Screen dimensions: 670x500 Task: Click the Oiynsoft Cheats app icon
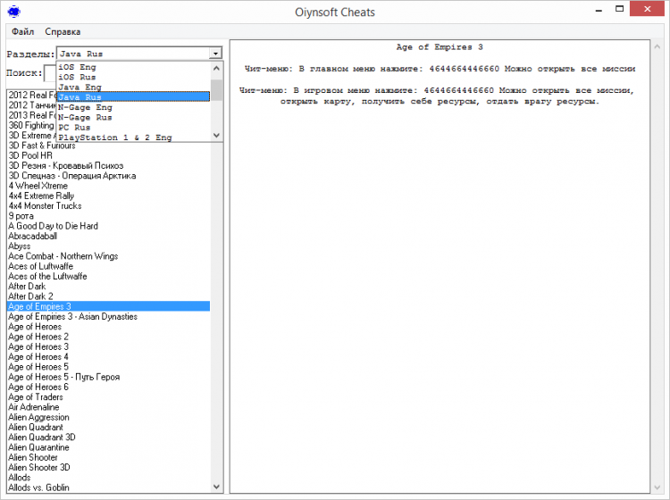(x=14, y=12)
